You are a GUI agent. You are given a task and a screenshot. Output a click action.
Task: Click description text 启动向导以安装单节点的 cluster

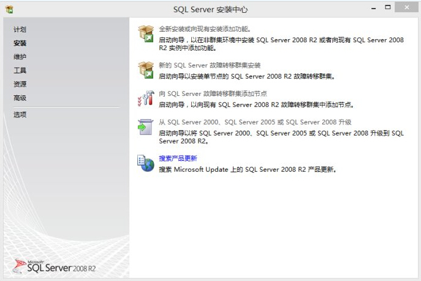[248, 76]
